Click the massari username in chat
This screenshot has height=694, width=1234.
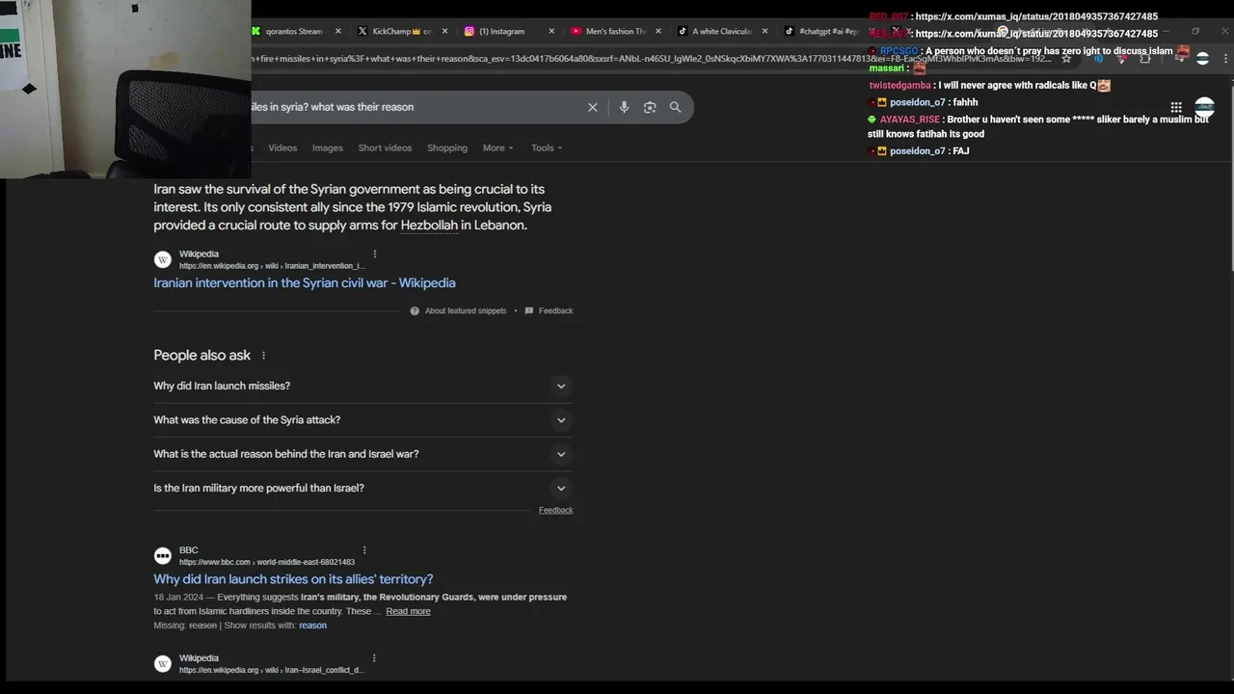[887, 68]
